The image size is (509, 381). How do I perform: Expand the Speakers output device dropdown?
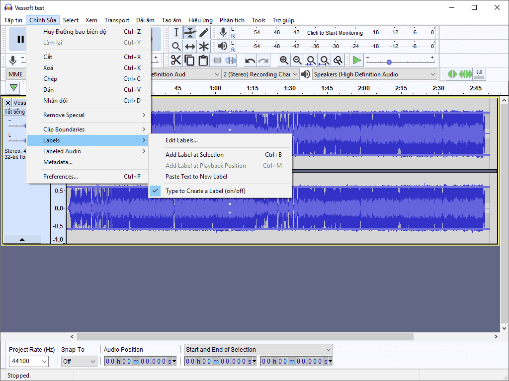[x=375, y=74]
